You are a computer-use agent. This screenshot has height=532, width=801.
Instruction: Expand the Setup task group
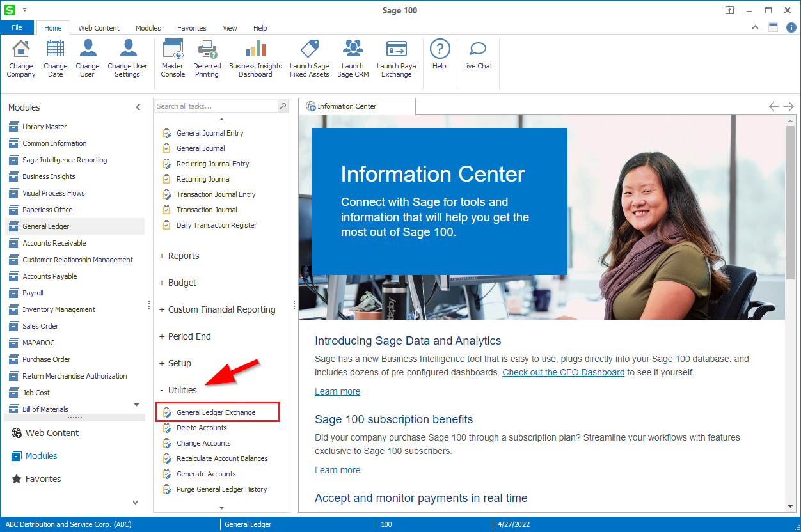175,363
